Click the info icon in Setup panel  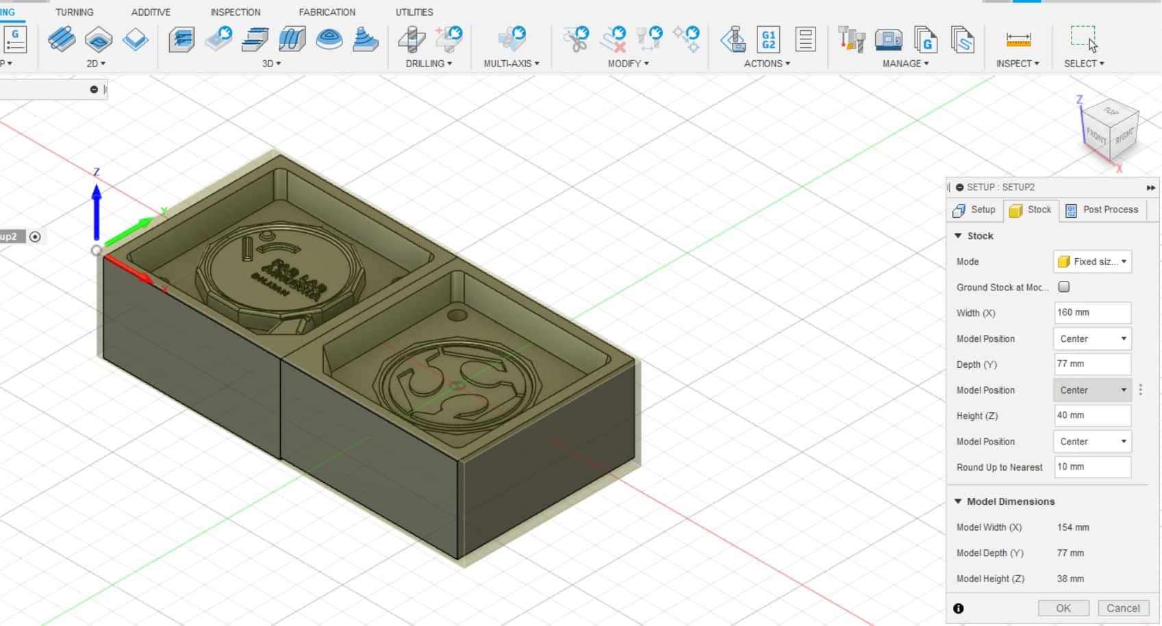(x=959, y=608)
